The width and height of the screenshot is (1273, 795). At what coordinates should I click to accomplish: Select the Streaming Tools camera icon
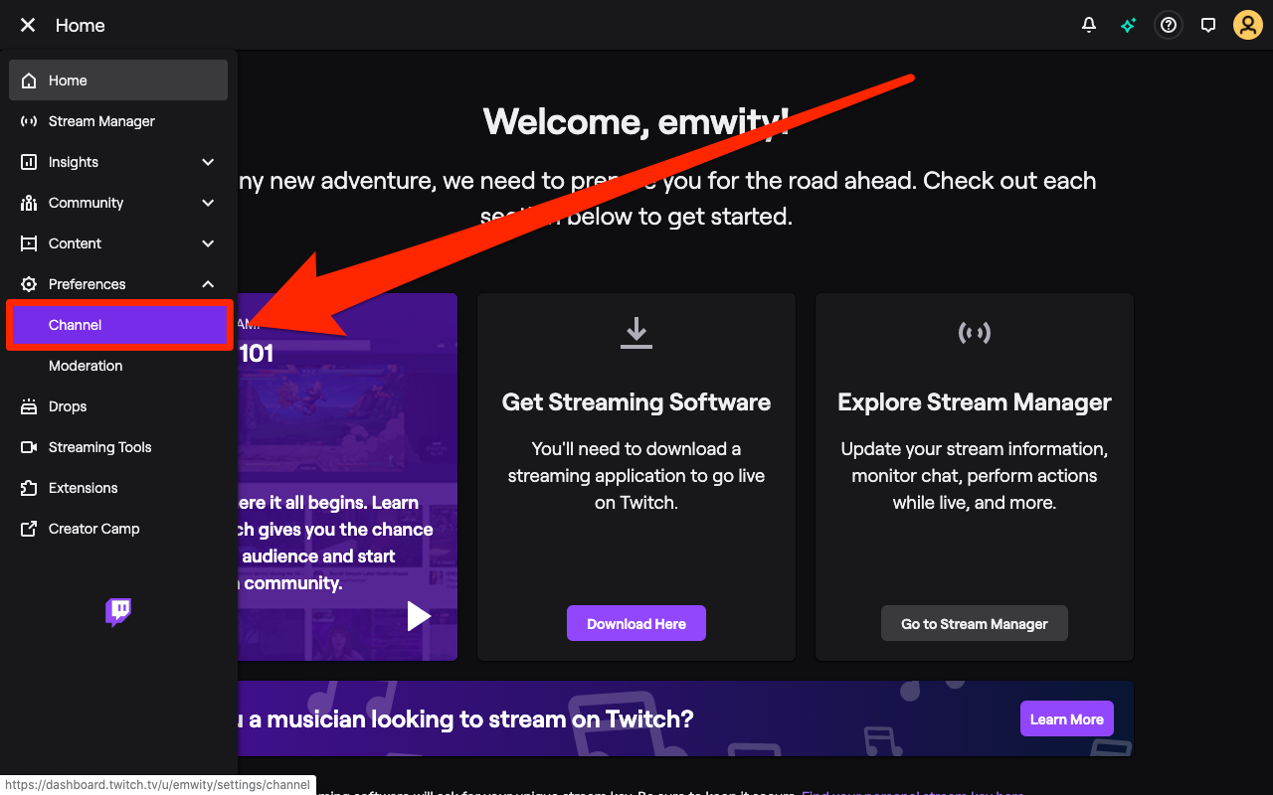point(28,446)
